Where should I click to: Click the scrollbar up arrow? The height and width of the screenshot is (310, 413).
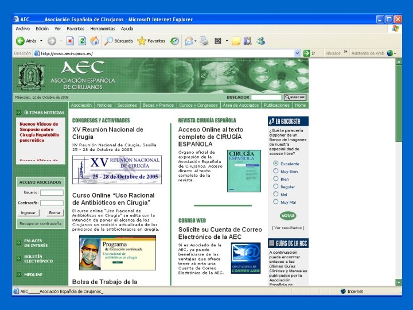[399, 61]
